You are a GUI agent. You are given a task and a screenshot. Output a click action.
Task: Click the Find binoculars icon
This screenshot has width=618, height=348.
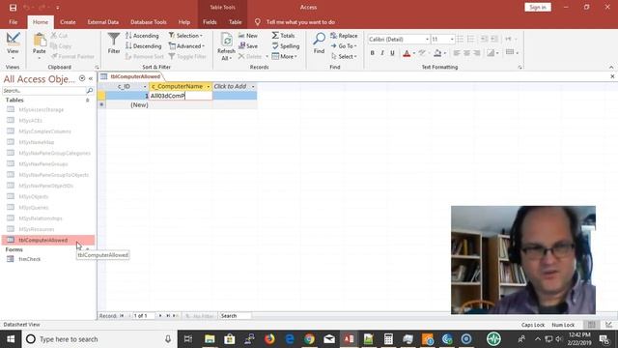pyautogui.click(x=319, y=39)
